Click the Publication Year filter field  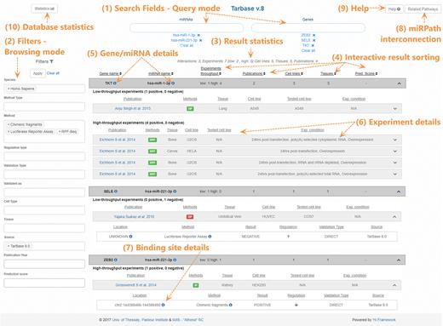(x=44, y=264)
